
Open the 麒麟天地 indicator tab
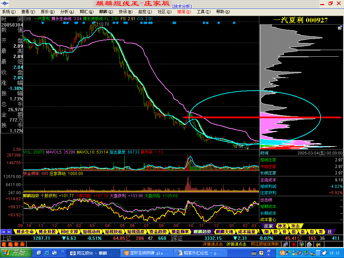coord(225,232)
